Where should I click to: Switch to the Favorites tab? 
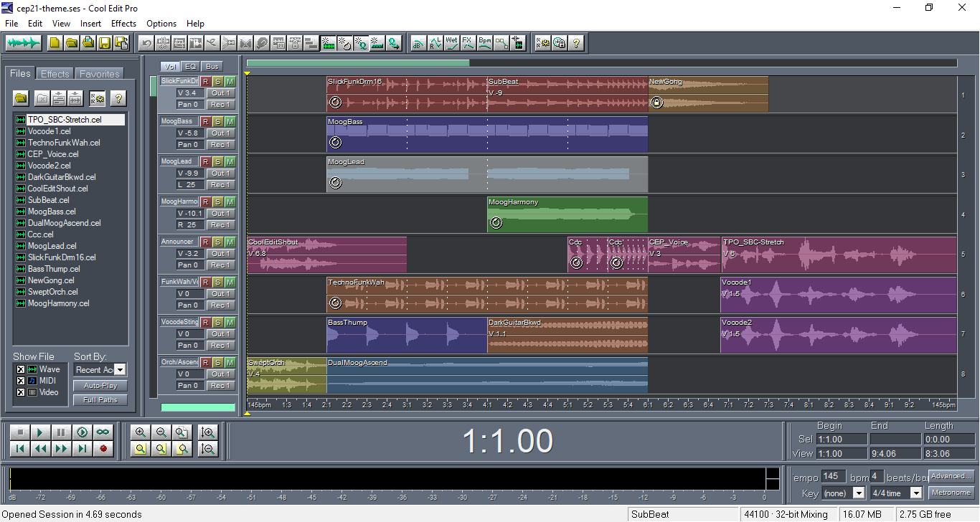tap(100, 74)
